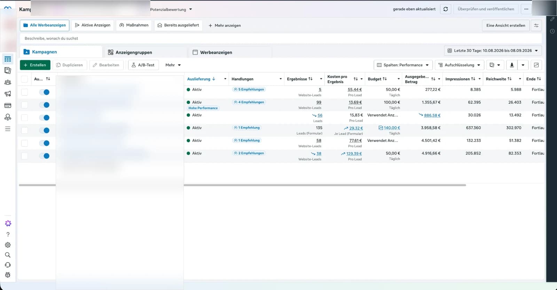This screenshot has width=557, height=290.
Task: Open the charts view icon in the toolbar
Action: [536, 65]
